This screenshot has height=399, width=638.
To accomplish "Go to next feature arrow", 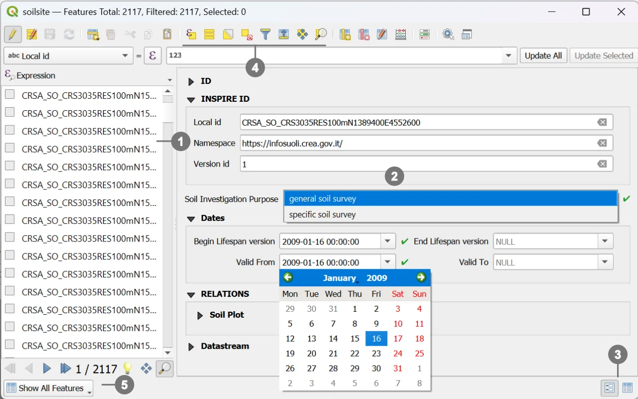I will click(47, 369).
